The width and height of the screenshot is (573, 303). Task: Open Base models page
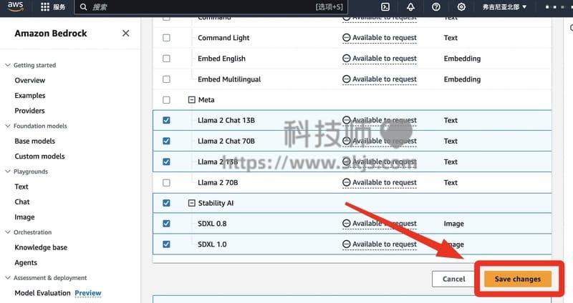[x=34, y=141]
